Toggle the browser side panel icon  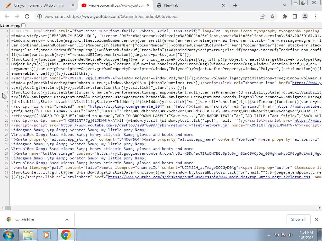pos(295,16)
